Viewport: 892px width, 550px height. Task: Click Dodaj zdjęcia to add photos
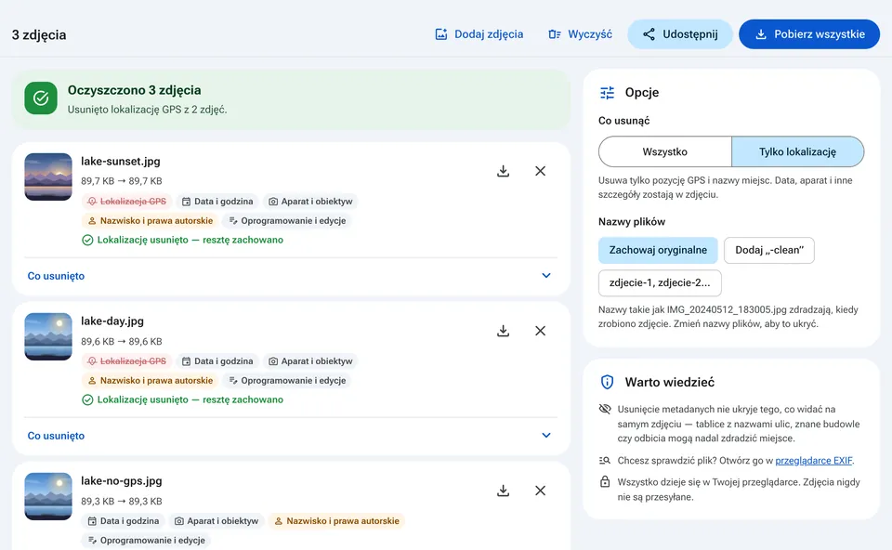pyautogui.click(x=479, y=34)
